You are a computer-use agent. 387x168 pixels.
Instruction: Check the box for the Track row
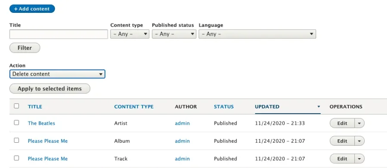(16, 158)
